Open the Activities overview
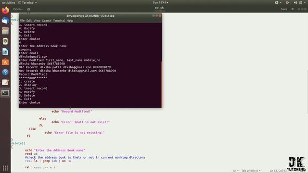 (x=9, y=2)
